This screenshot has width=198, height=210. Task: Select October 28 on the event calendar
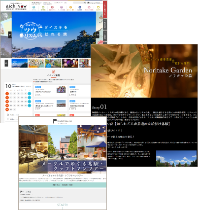[30, 105]
